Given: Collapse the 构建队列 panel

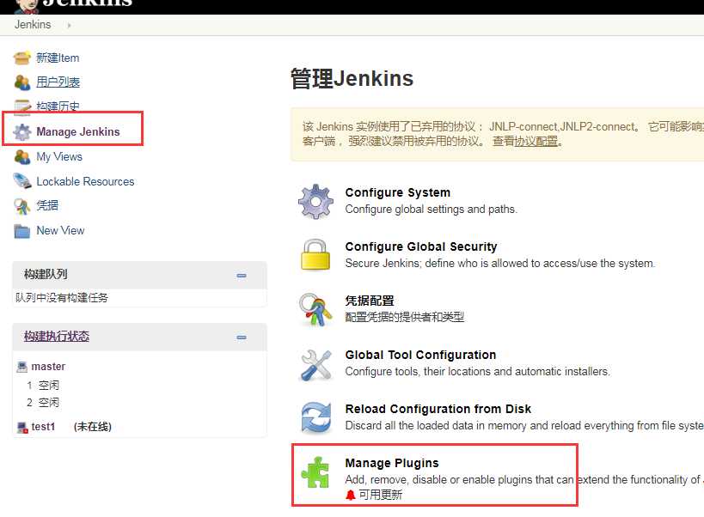Looking at the screenshot, I should (x=242, y=276).
